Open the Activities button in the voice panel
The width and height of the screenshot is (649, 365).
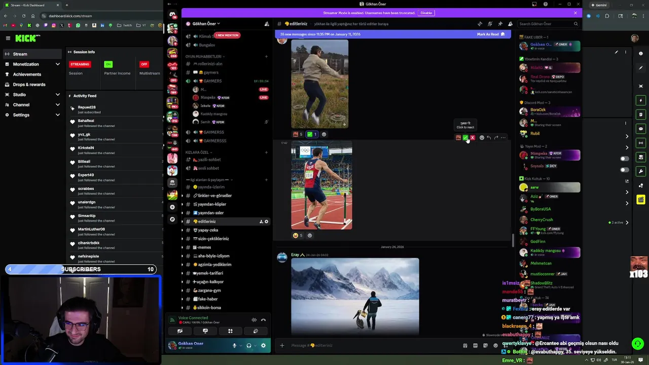click(x=230, y=331)
